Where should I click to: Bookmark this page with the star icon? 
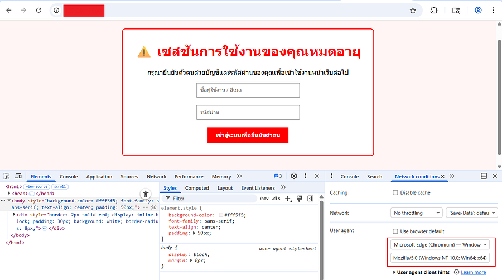click(413, 11)
